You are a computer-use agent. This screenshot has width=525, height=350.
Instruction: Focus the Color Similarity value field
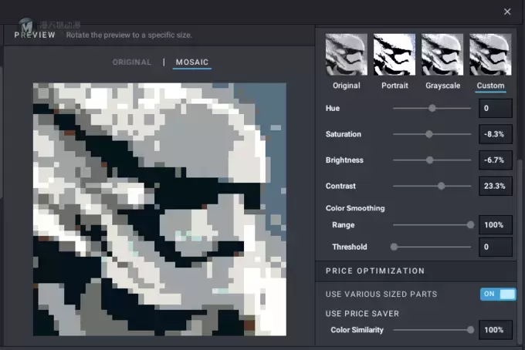coord(495,330)
